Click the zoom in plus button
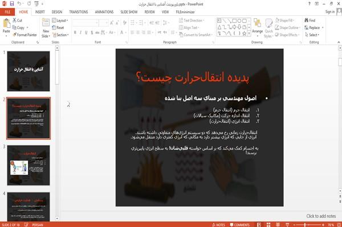The image size is (342, 227). (x=323, y=225)
